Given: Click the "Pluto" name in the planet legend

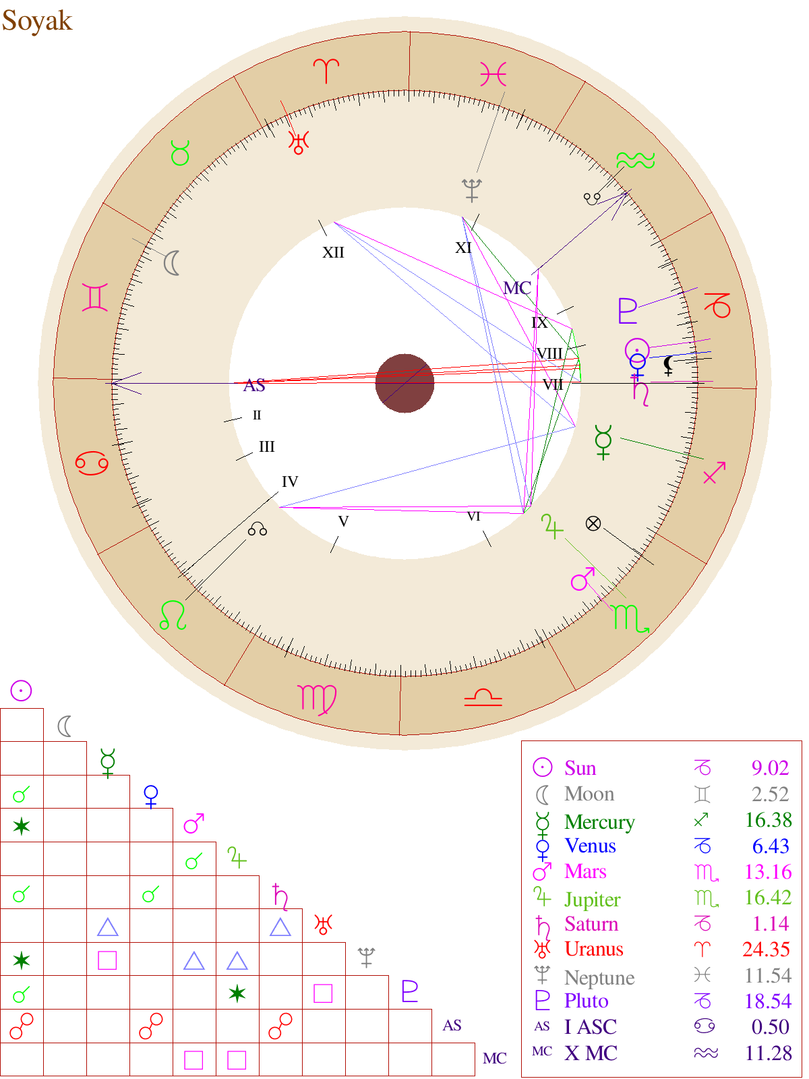Looking at the screenshot, I should [x=586, y=1001].
